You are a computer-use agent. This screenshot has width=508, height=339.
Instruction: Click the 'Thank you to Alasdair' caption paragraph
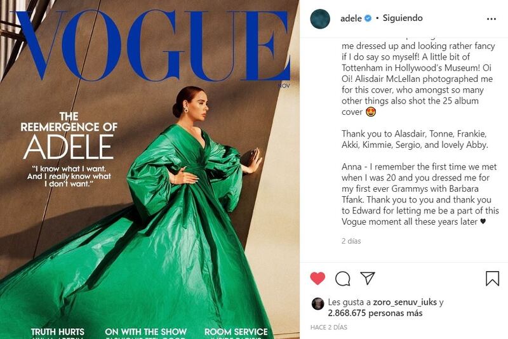415,139
